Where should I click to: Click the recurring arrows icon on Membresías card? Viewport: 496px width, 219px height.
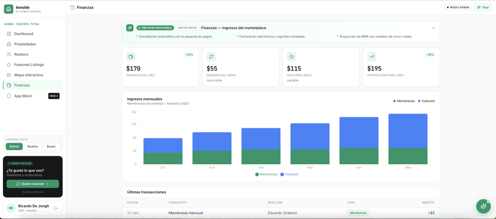point(211,57)
